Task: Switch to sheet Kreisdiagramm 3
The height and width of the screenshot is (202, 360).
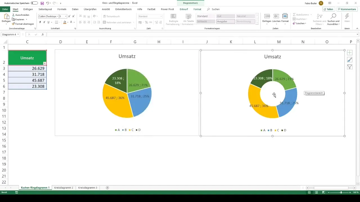Action: (x=88, y=188)
